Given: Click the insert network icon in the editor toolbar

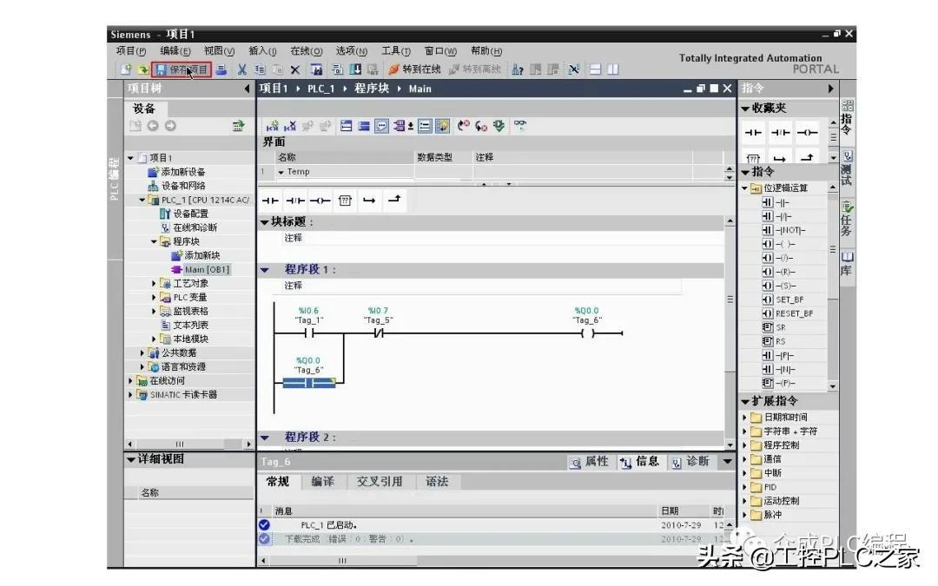Looking at the screenshot, I should (x=272, y=126).
